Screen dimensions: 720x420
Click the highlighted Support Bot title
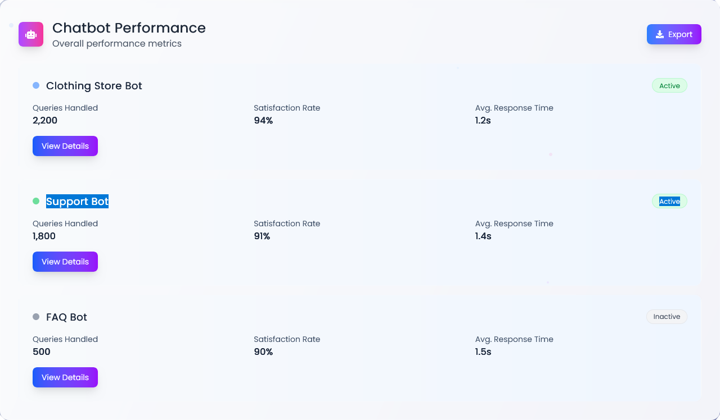pyautogui.click(x=77, y=202)
